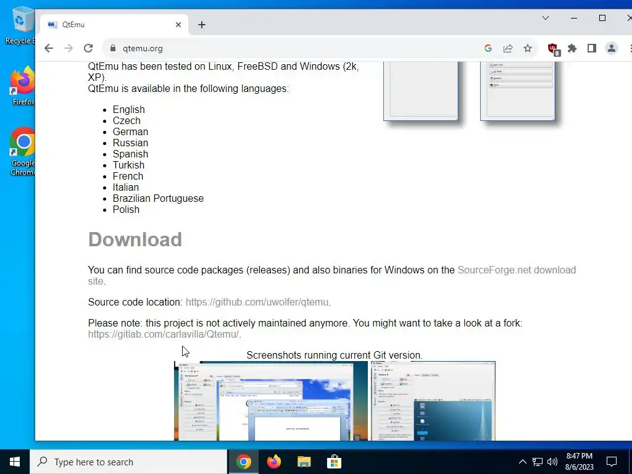
Task: Select the Google Chrome desktop shortcut
Action: [22, 152]
